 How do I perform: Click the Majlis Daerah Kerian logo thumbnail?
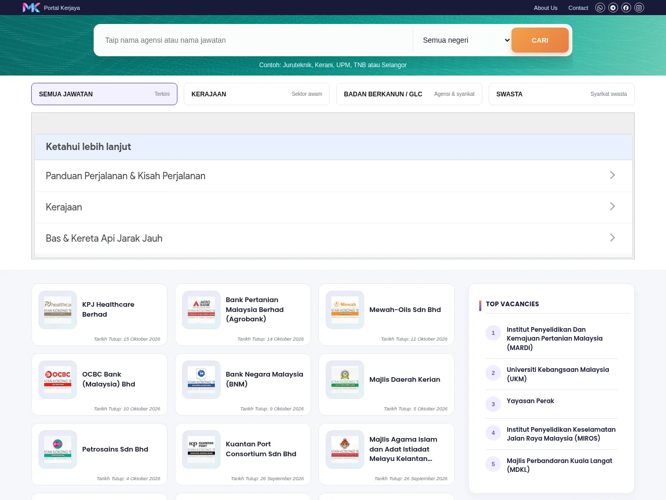click(345, 380)
